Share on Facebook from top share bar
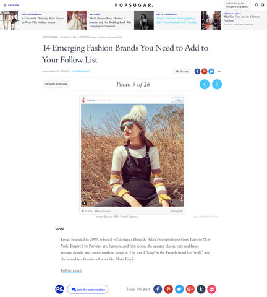267x297 pixels. tap(197, 71)
